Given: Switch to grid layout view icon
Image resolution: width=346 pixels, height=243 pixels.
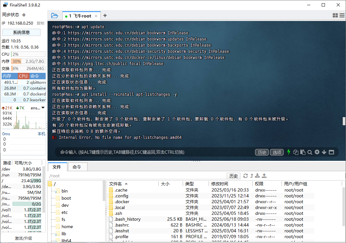Looking at the screenshot, I should coord(335,16).
